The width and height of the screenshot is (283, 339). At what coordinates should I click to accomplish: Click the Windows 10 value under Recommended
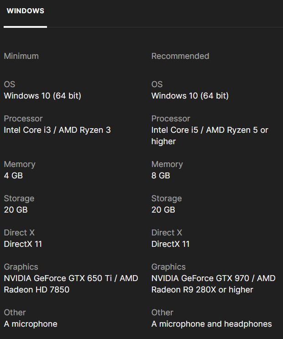click(190, 96)
